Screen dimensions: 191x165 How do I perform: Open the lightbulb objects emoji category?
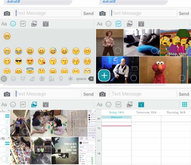[x=61, y=79]
